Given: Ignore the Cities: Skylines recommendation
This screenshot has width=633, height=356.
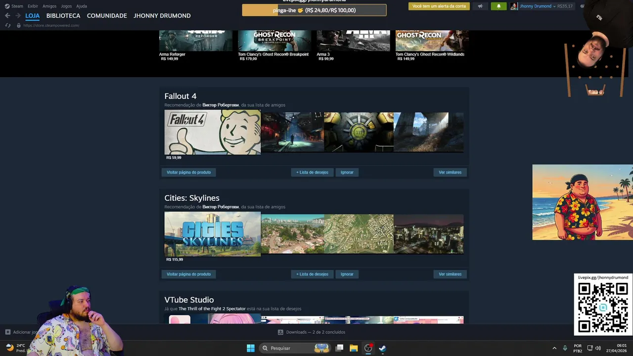Looking at the screenshot, I should click(347, 274).
